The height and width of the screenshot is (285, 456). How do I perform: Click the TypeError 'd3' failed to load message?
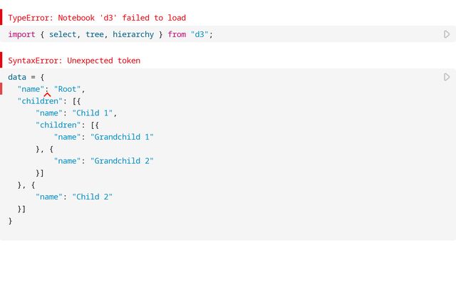pos(97,18)
